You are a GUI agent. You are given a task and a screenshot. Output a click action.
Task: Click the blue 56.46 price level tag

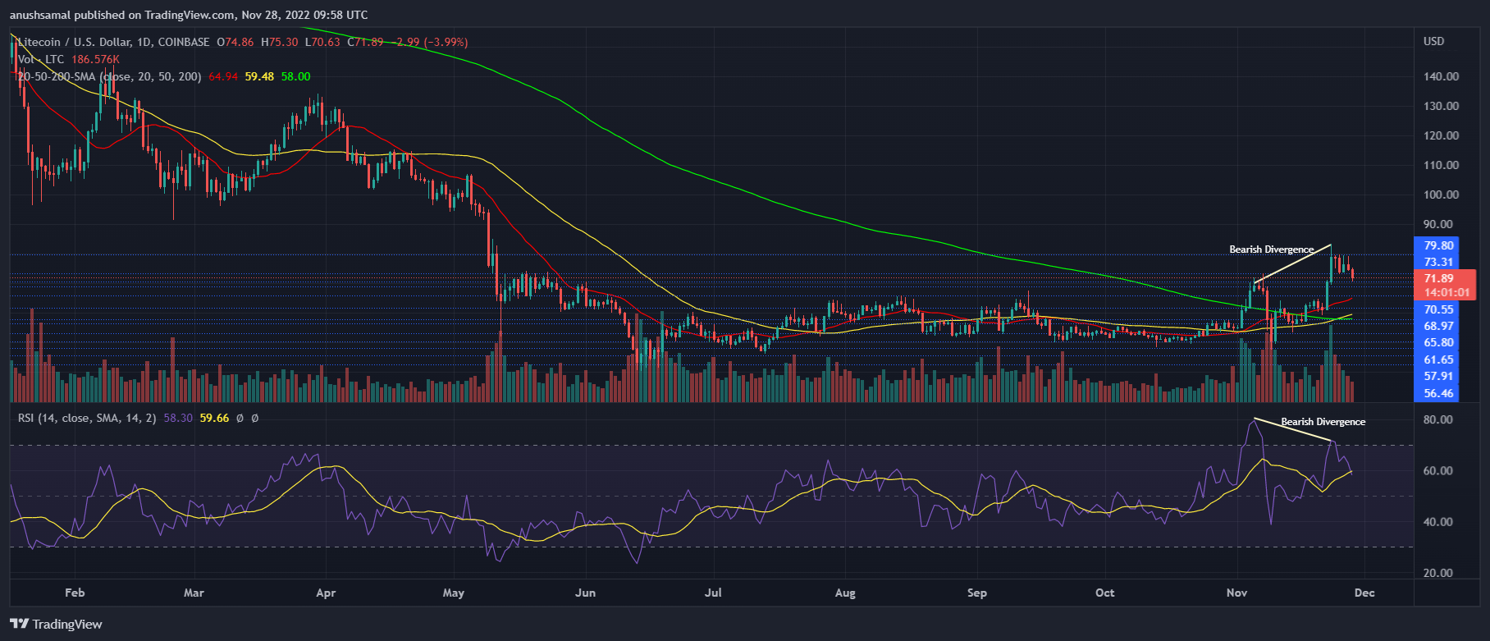tap(1436, 393)
